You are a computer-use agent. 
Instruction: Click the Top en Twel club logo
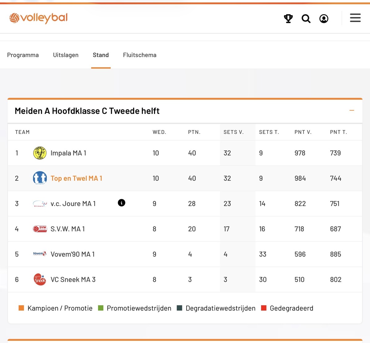(x=40, y=178)
